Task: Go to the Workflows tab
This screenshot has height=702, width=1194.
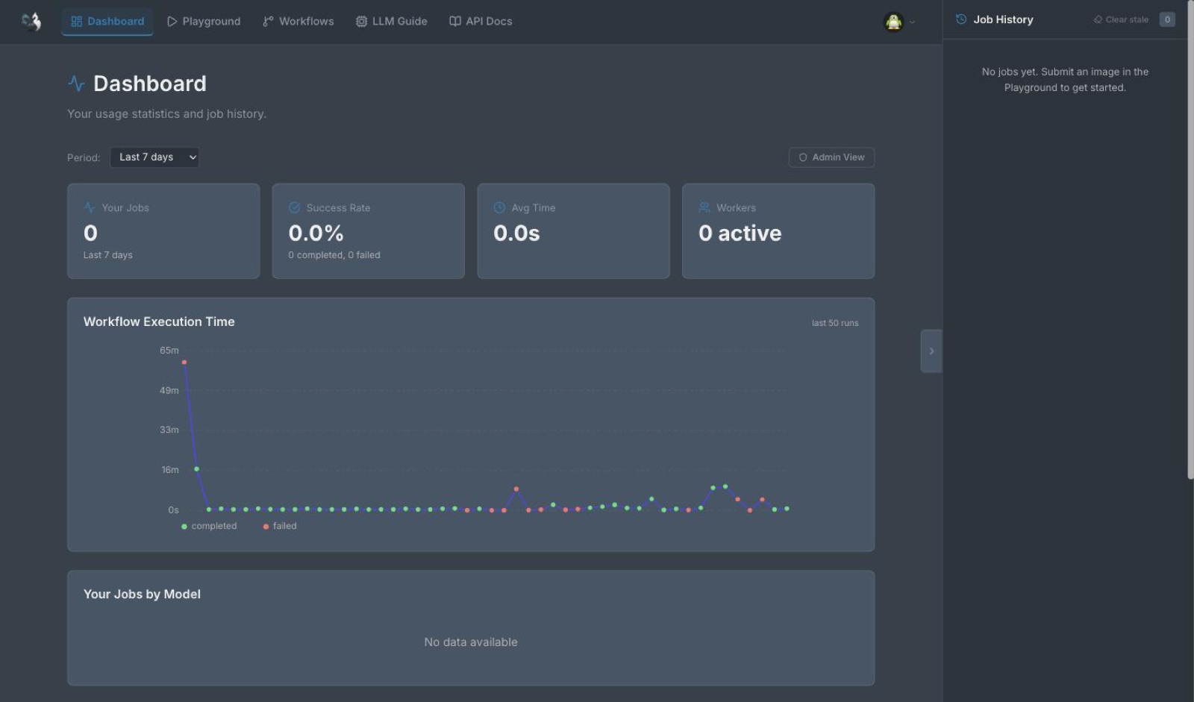Action: click(298, 22)
